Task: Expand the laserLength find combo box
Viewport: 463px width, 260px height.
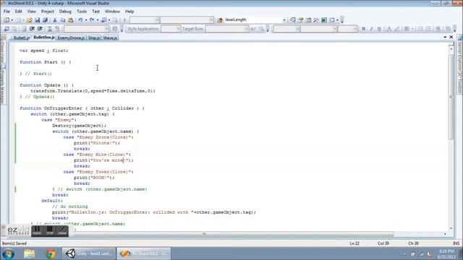Action: pos(284,20)
